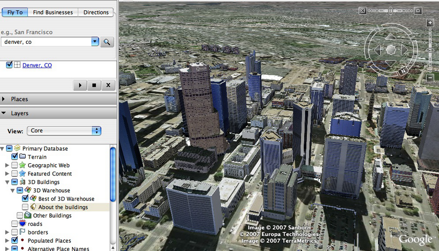Open the View Core dropdown

[x=64, y=131]
